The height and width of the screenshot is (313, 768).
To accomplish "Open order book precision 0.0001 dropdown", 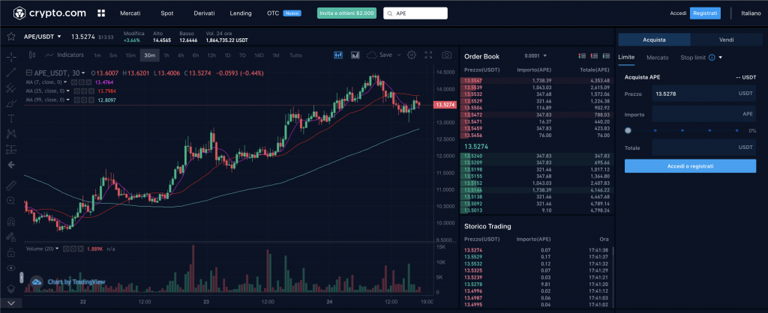I will [535, 55].
